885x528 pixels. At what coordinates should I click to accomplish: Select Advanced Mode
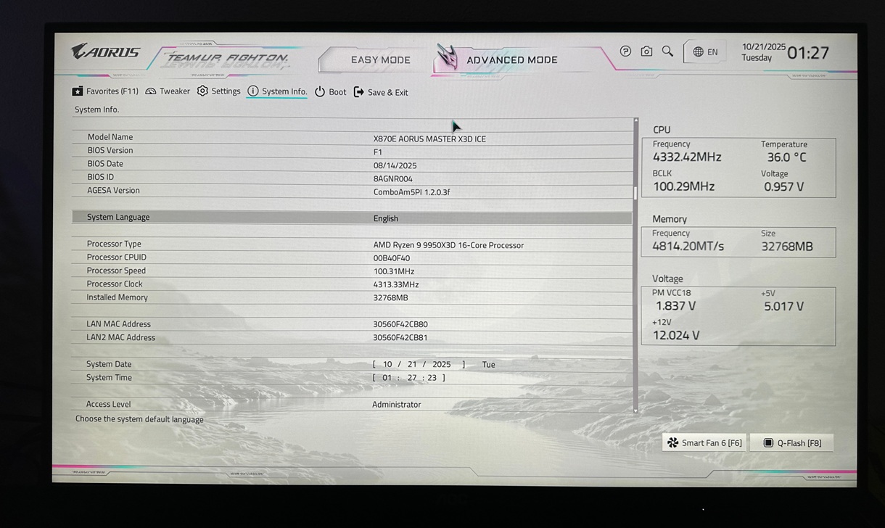tap(511, 60)
